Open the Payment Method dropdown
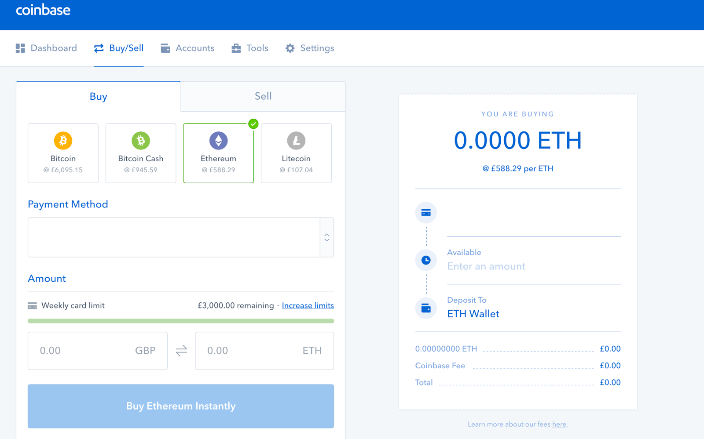Screen dimensions: 704x439 181,237
